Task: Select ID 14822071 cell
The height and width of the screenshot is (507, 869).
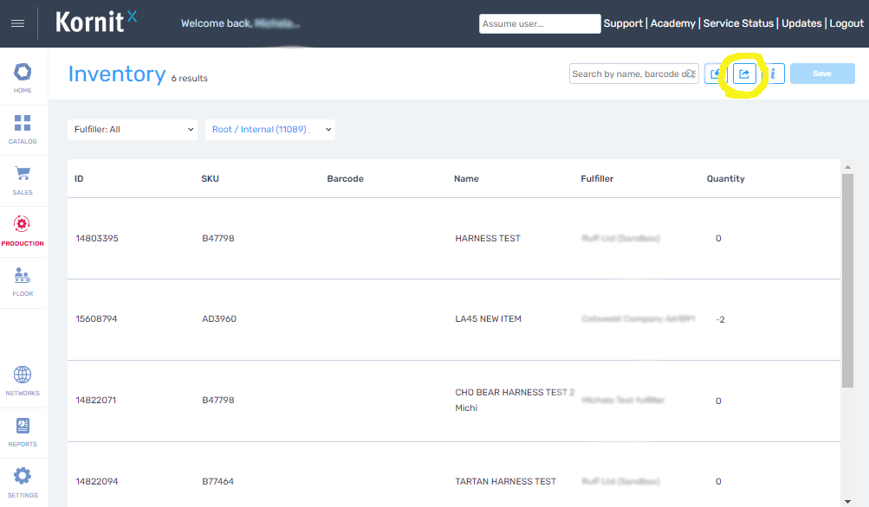Action: pyautogui.click(x=96, y=401)
